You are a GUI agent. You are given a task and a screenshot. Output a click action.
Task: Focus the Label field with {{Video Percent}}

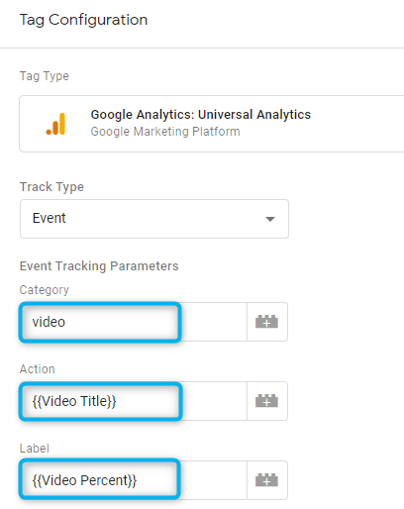133,480
